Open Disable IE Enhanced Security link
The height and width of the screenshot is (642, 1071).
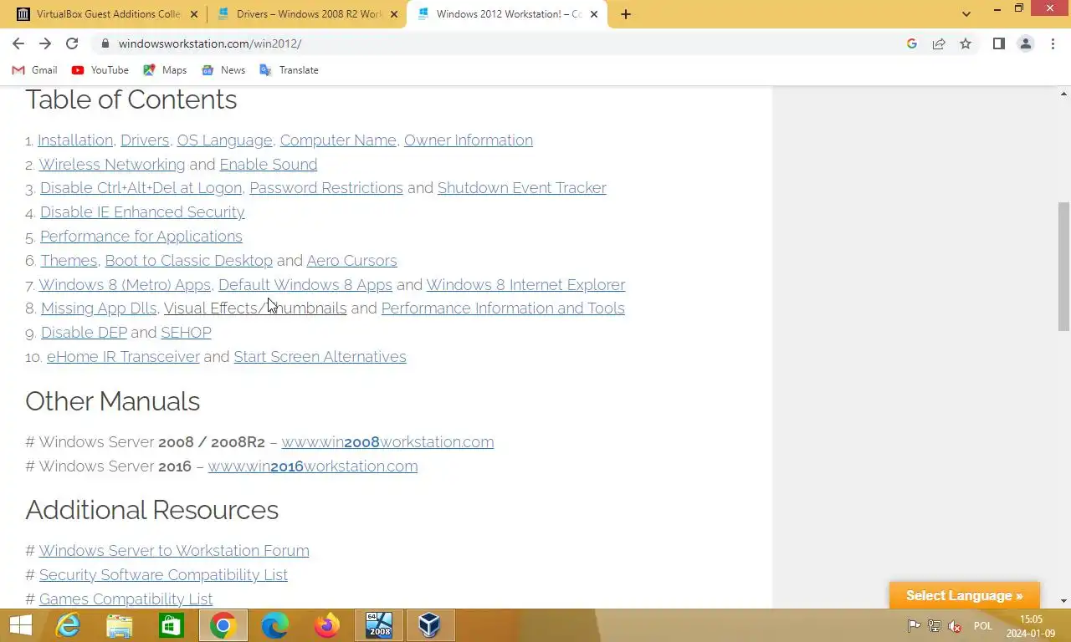point(142,212)
